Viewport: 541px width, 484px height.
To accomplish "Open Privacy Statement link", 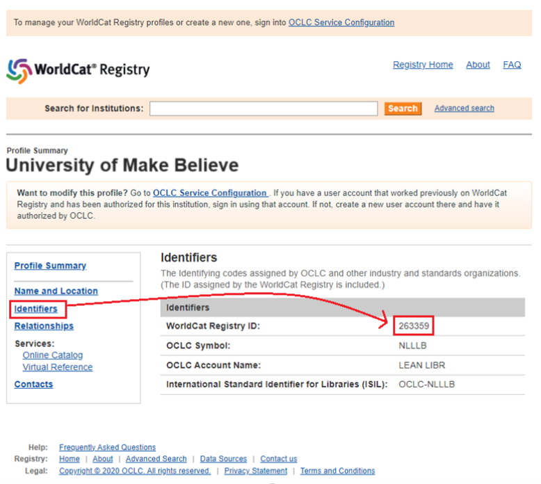I will point(255,471).
